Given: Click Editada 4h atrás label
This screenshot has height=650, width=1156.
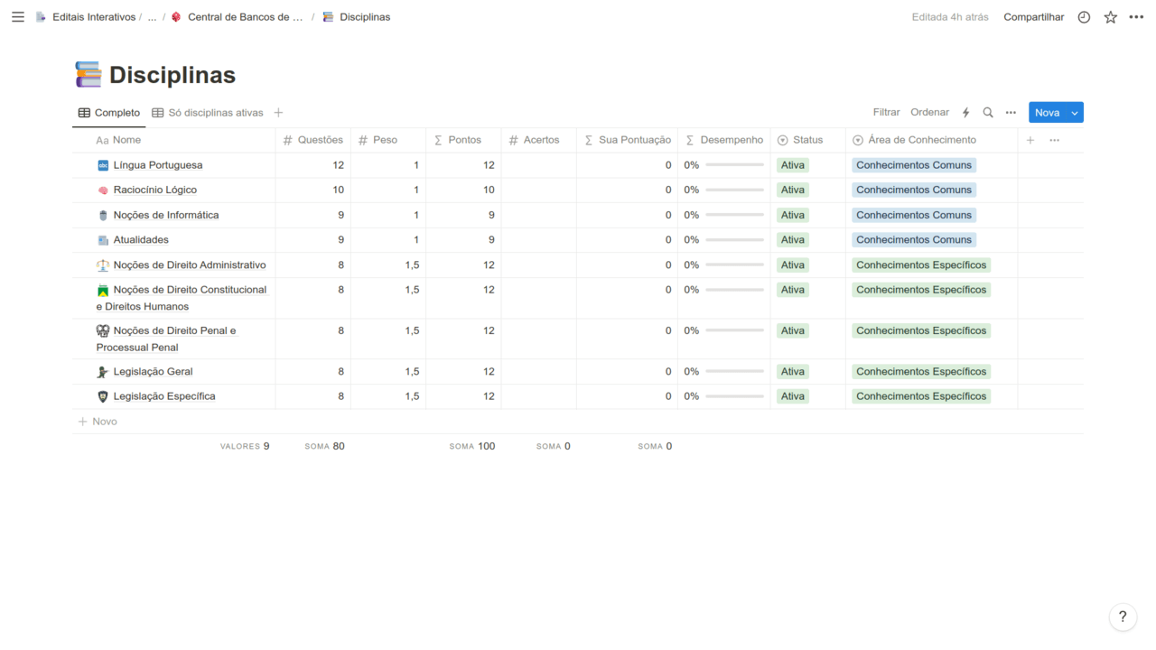Looking at the screenshot, I should (950, 17).
